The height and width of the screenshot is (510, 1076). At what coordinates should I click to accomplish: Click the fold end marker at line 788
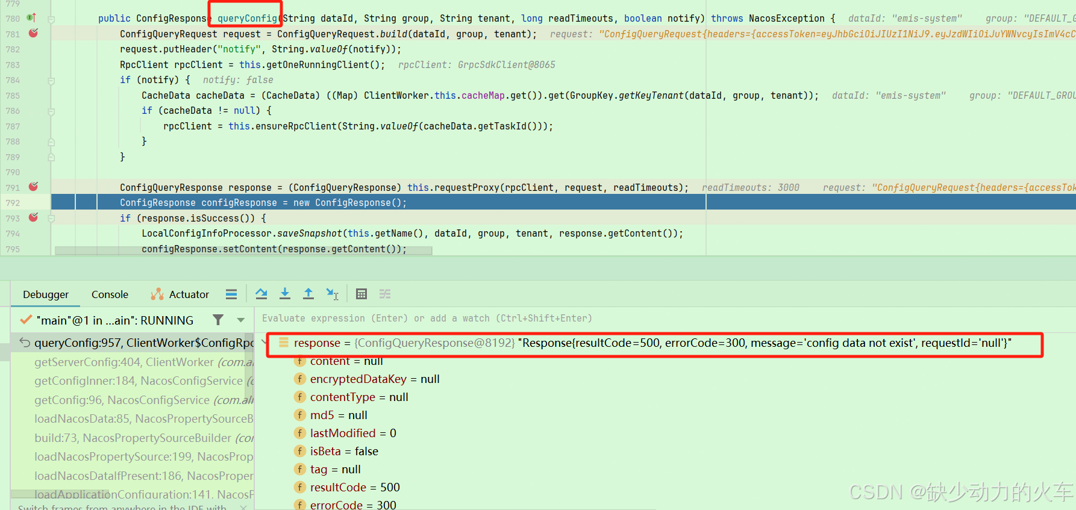(51, 142)
